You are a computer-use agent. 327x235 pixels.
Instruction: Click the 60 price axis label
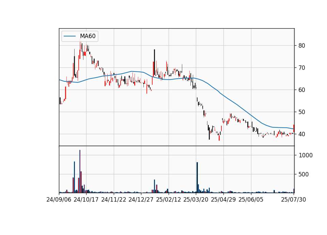tap(301, 90)
